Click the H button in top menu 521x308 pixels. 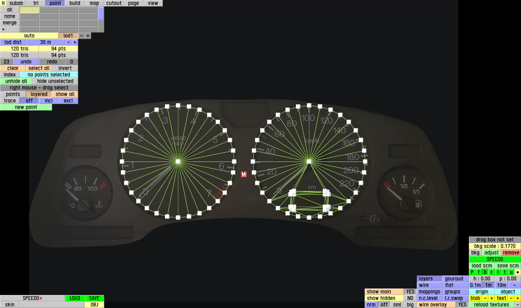click(x=3, y=3)
